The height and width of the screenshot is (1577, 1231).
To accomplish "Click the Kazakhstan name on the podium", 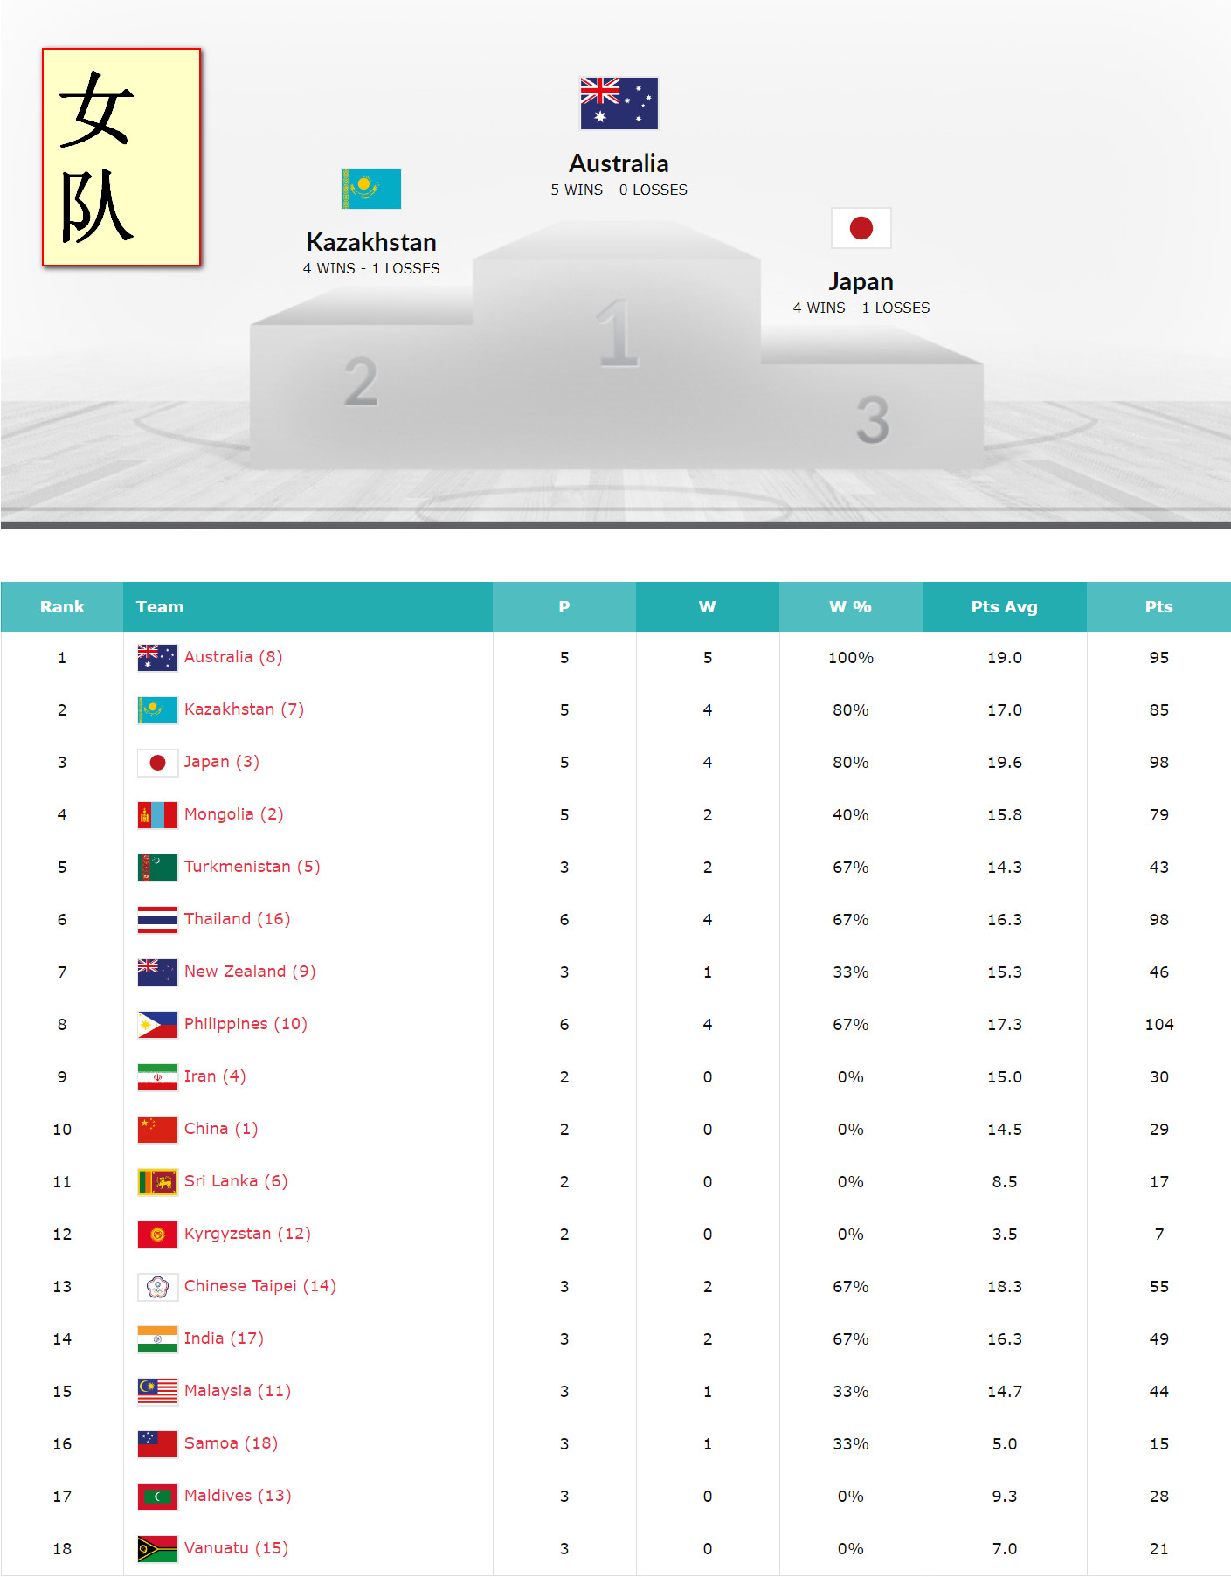I will pyautogui.click(x=371, y=242).
